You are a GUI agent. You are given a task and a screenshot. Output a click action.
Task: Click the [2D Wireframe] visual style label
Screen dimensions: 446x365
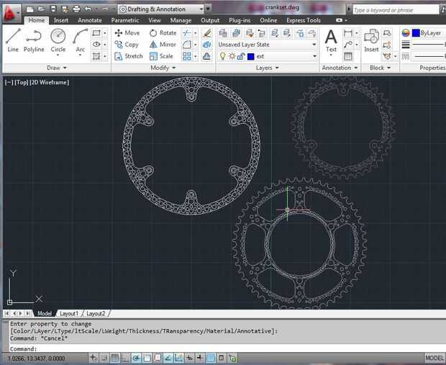(50, 82)
